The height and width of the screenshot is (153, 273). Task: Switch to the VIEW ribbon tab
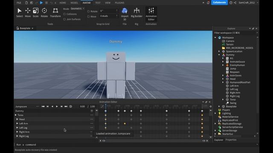pos(108,3)
